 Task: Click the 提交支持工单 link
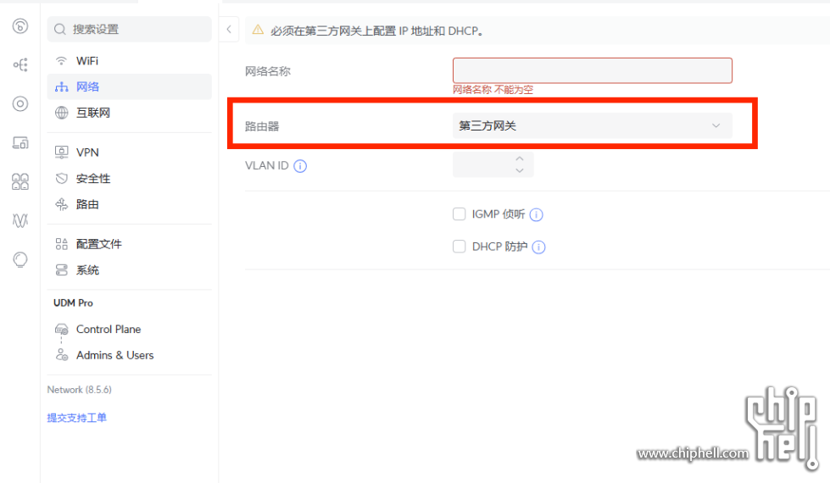point(77,418)
